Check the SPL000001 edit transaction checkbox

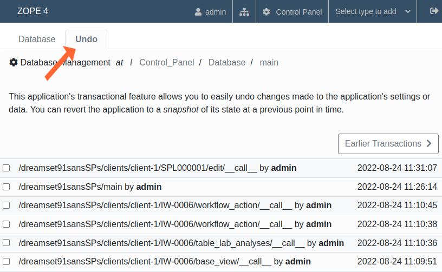click(6, 168)
